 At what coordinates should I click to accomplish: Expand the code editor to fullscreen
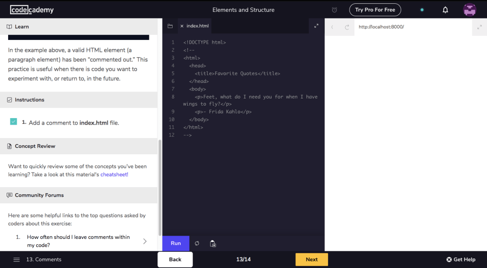[316, 26]
